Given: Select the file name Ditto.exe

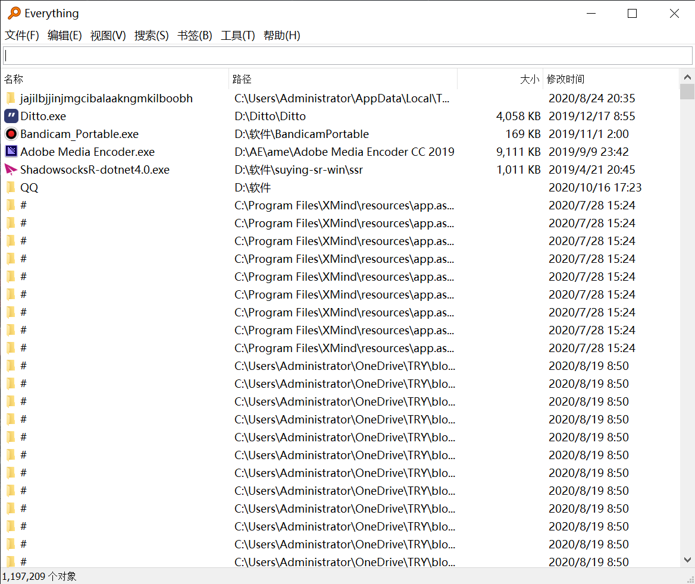Looking at the screenshot, I should (x=43, y=116).
